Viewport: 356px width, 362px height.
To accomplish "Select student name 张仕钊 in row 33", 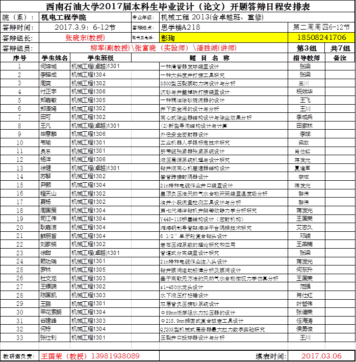I will pos(48,337).
